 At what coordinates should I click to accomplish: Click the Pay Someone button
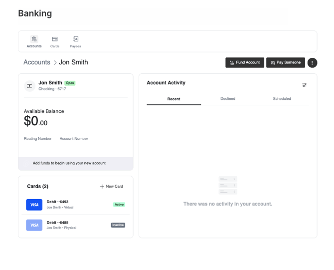click(286, 63)
